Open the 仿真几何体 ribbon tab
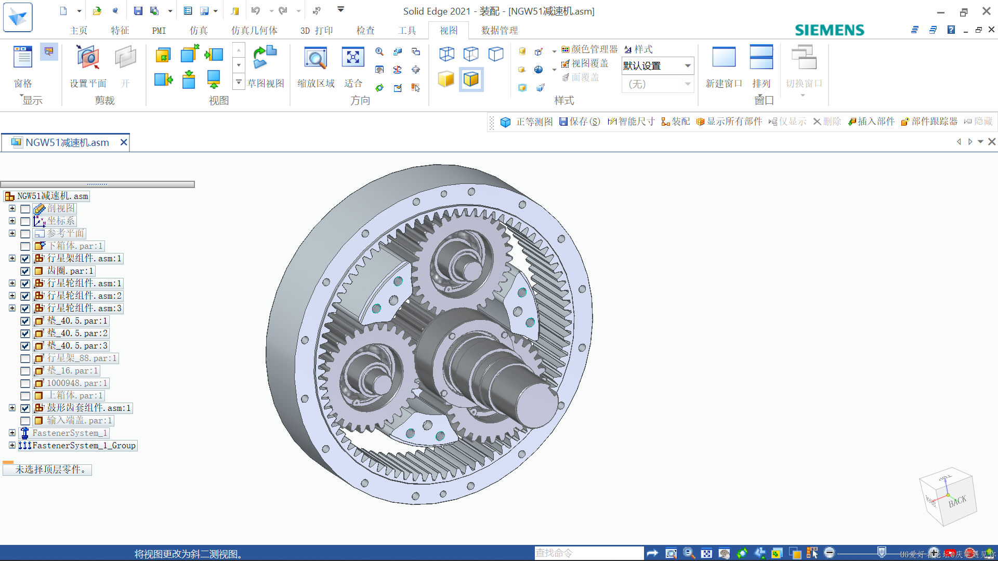This screenshot has height=561, width=998. [254, 30]
